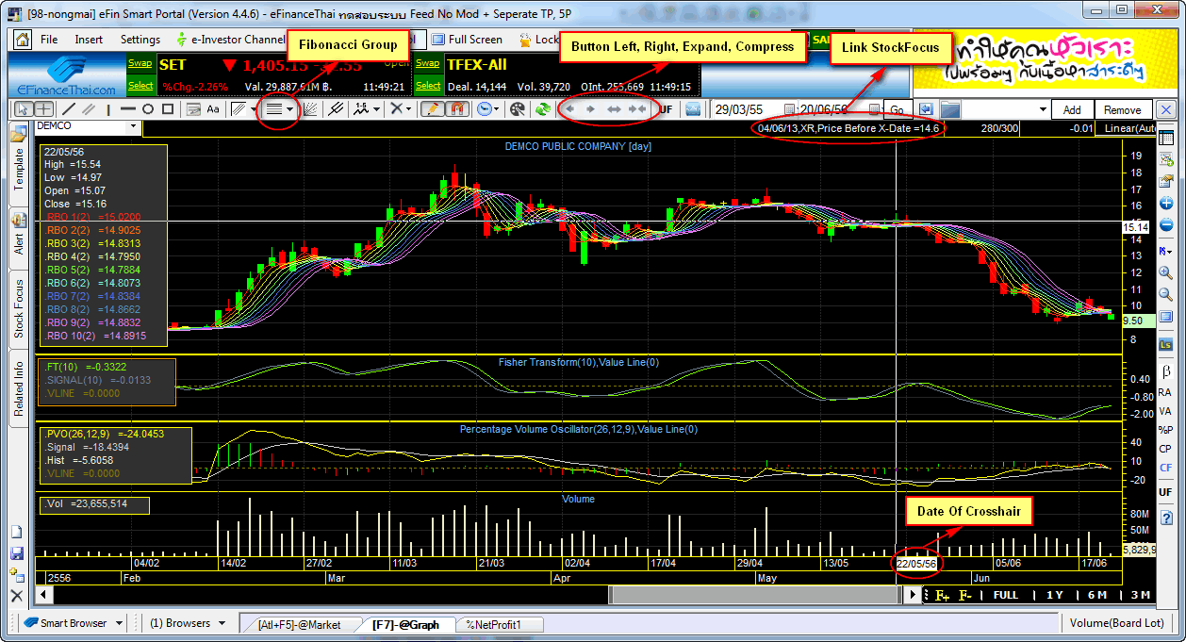The image size is (1186, 642).
Task: Click the blue minus icon on right sidebar
Action: pos(1165,224)
